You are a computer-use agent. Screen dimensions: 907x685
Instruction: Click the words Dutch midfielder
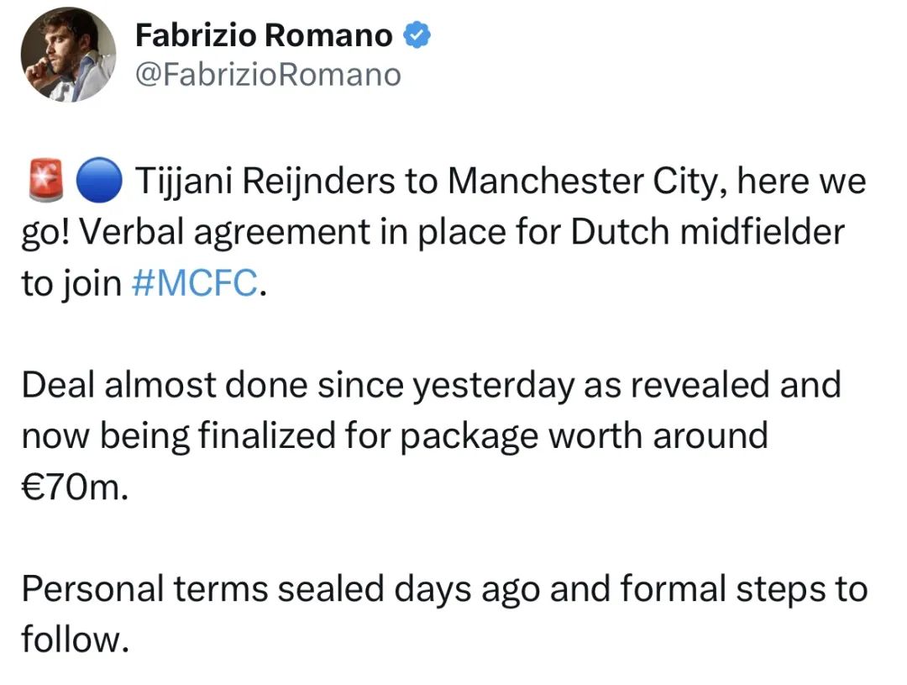coord(708,232)
